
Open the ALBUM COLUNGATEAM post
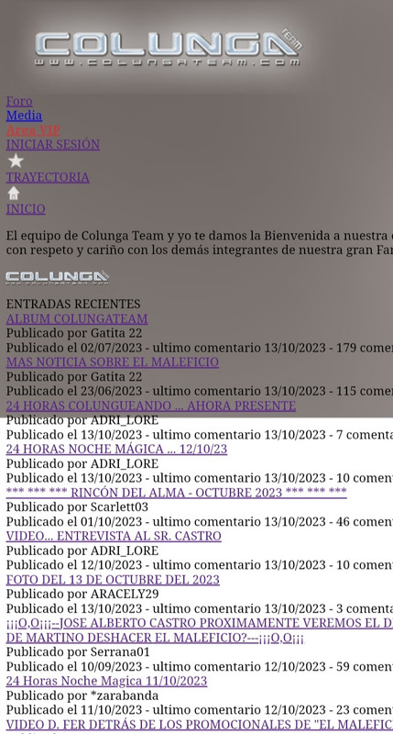tap(77, 318)
